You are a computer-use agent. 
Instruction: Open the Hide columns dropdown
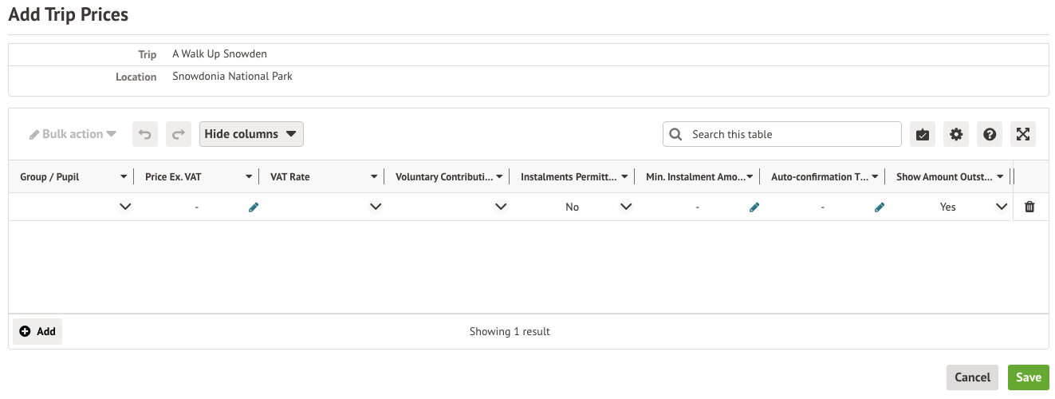point(251,134)
